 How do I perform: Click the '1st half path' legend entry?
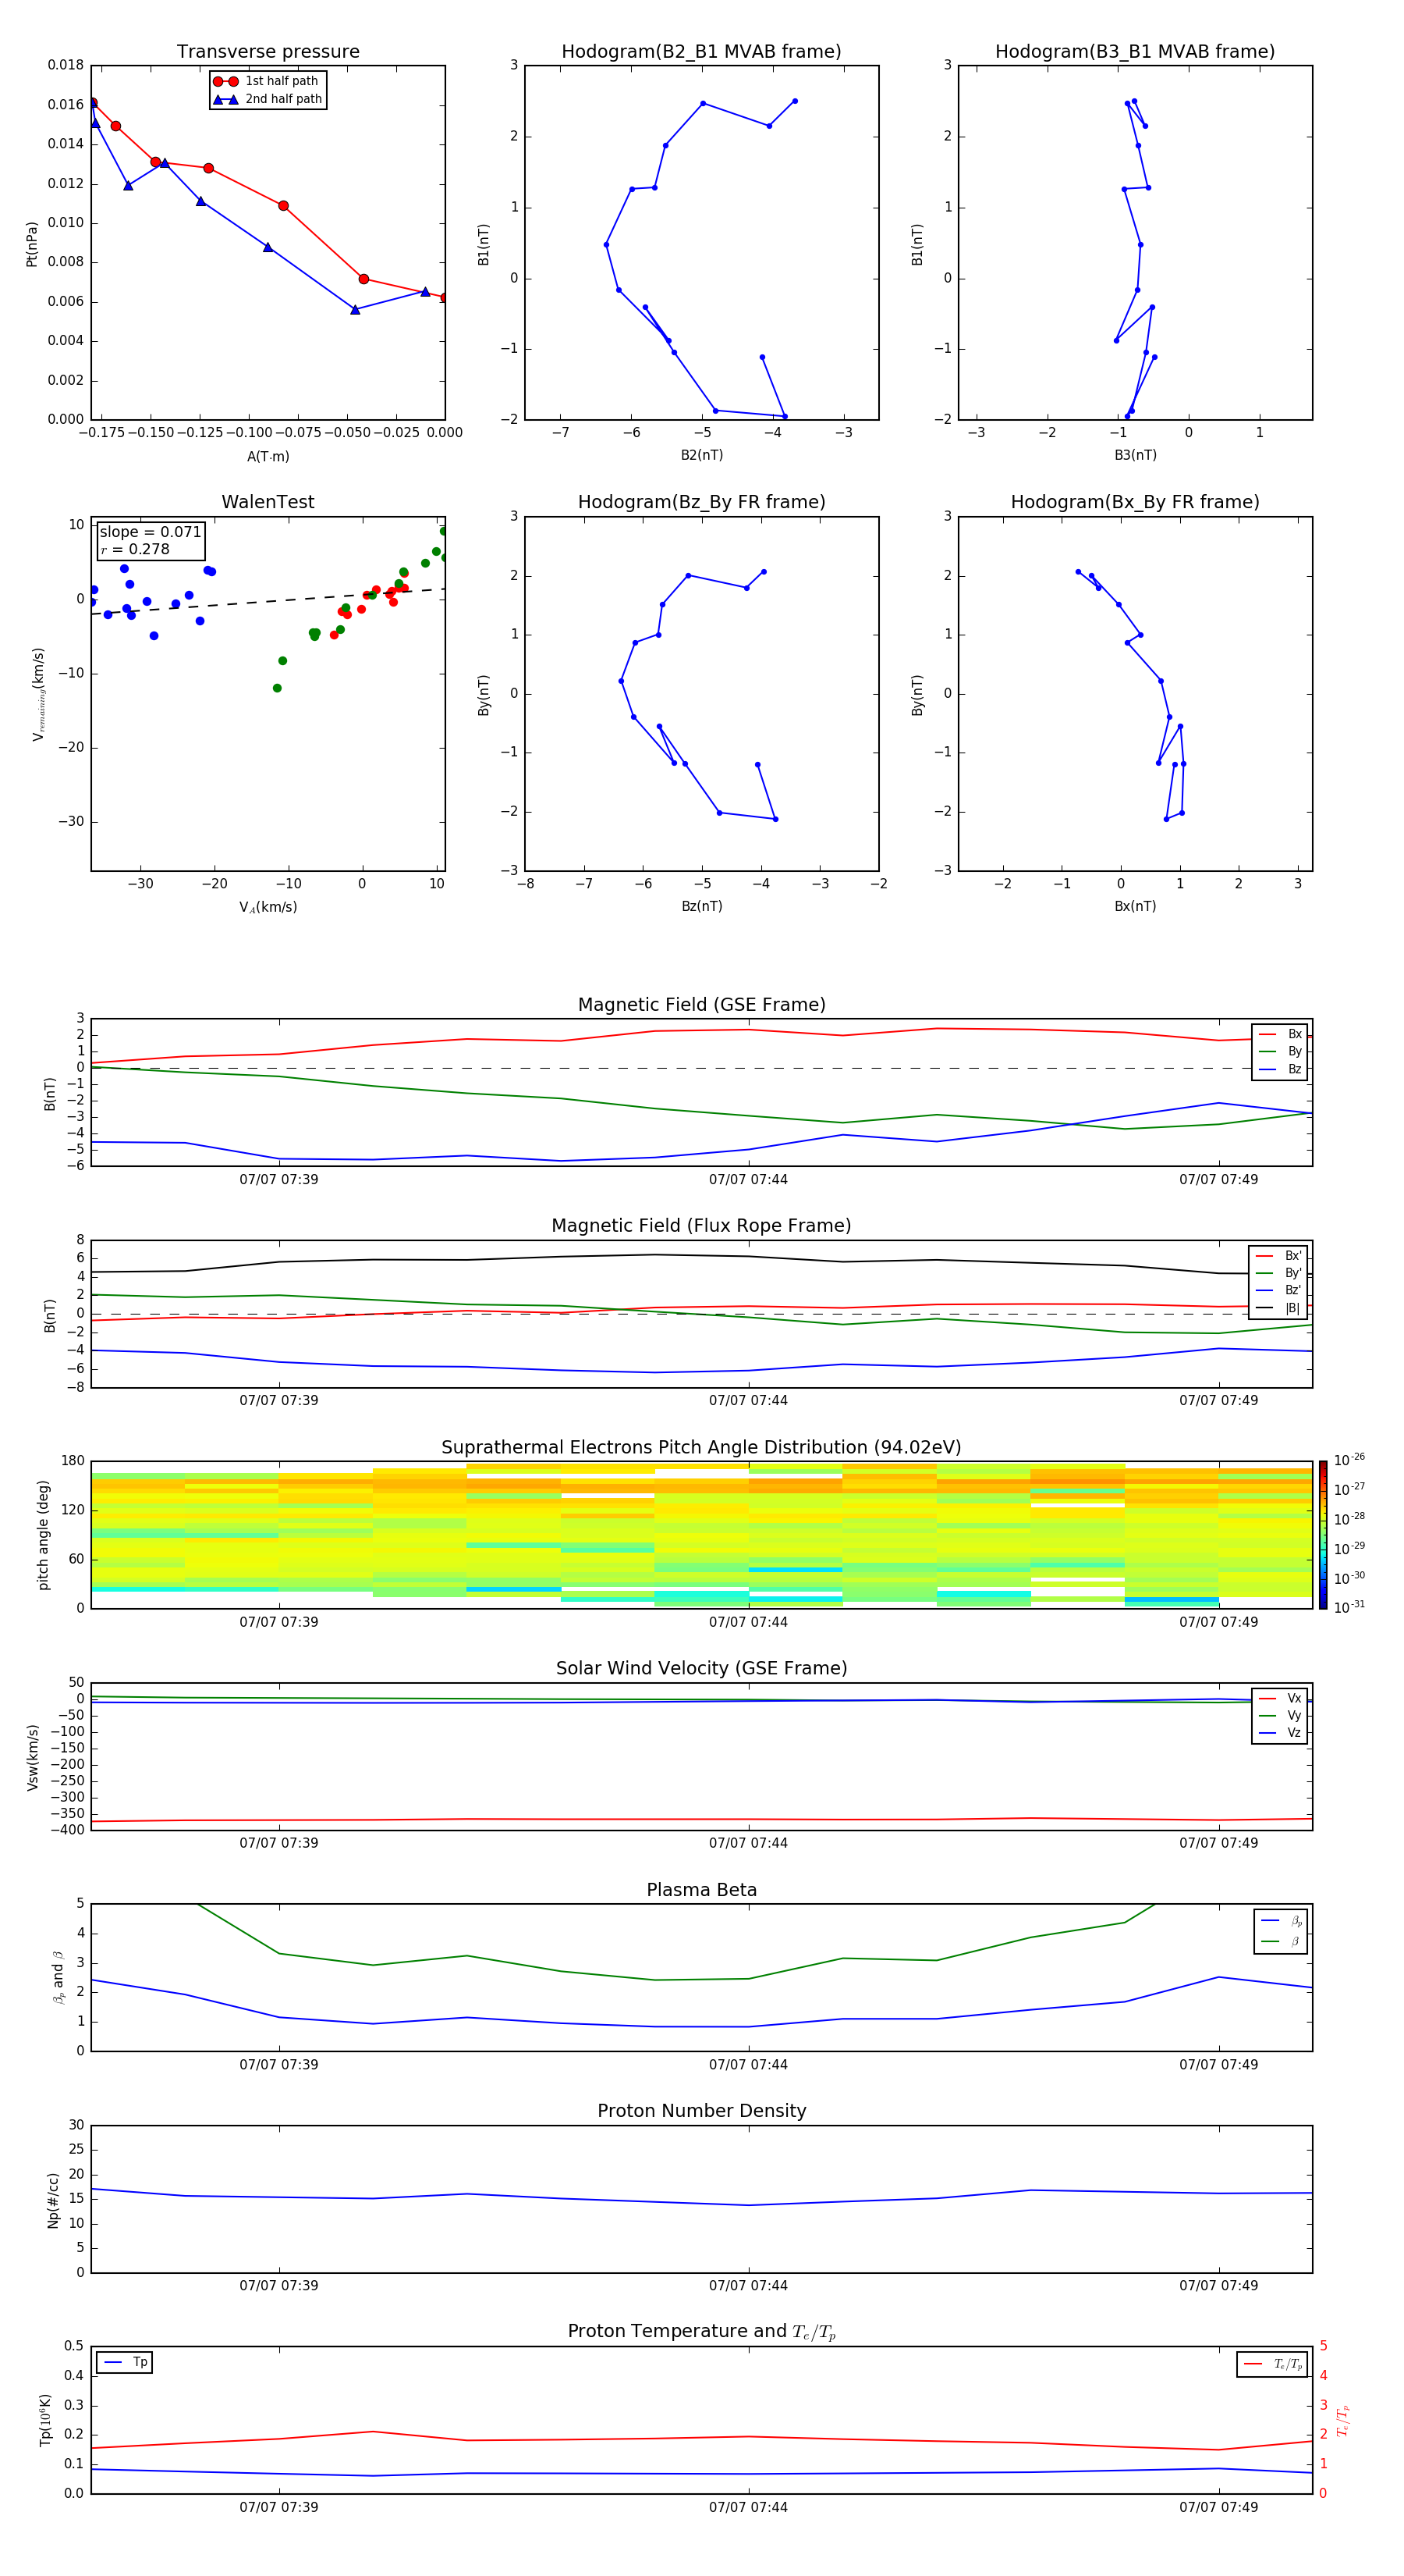(x=266, y=81)
